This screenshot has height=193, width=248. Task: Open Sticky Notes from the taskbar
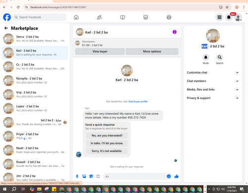click(54, 189)
